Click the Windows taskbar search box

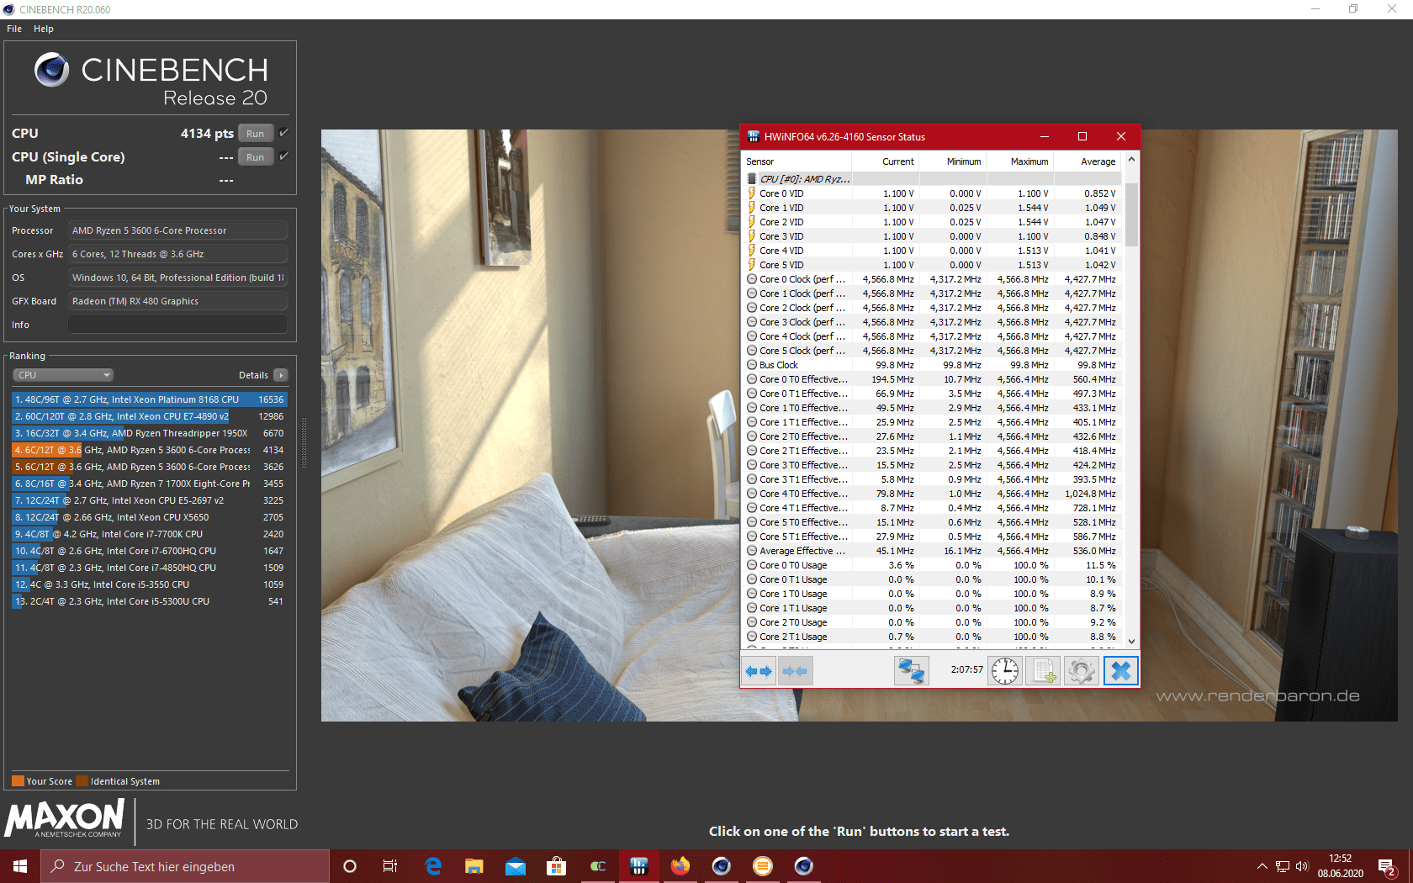[185, 866]
